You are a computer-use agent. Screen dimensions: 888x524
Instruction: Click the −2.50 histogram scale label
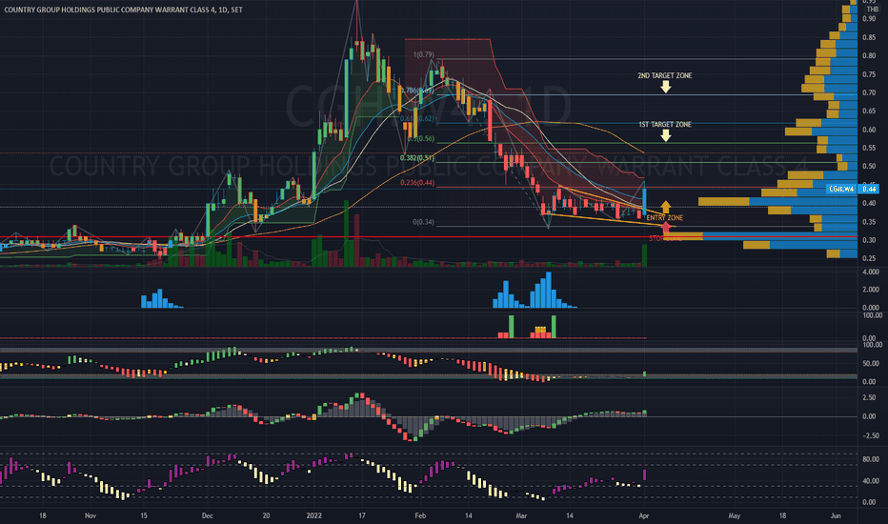pyautogui.click(x=869, y=435)
